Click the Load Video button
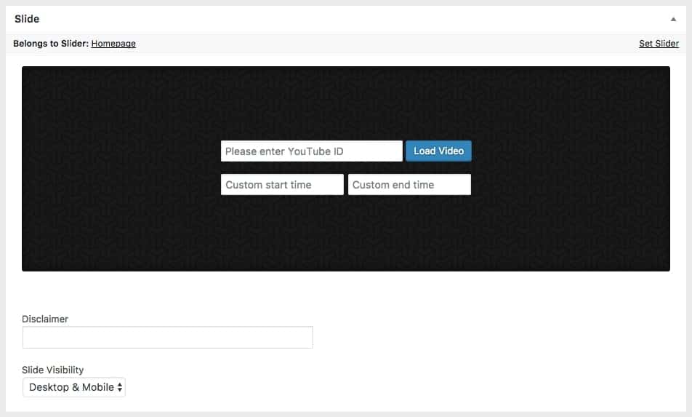The image size is (692, 417). pyautogui.click(x=439, y=151)
